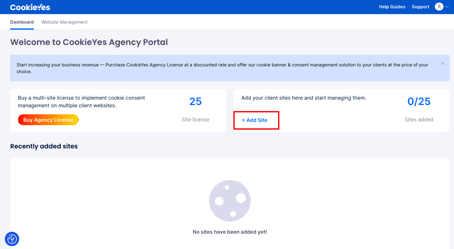
Task: Dismiss the agency license info banner
Action: click(443, 63)
